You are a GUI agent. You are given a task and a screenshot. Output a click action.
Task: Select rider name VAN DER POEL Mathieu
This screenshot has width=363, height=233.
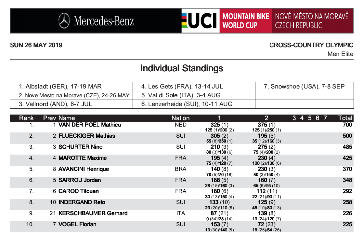(90, 125)
